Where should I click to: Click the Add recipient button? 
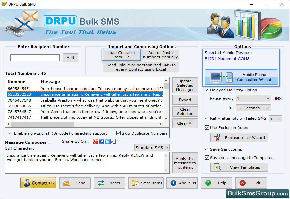click(x=70, y=58)
